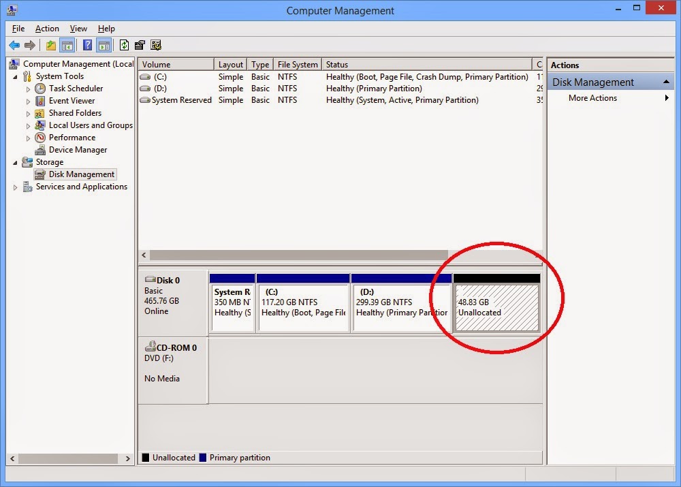Sort by the Type column header
Screen dimensions: 681x487
(260, 64)
